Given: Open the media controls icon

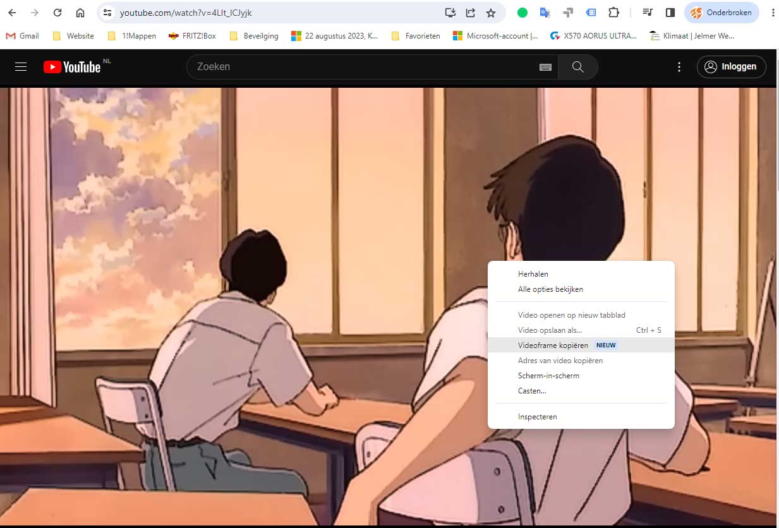Looking at the screenshot, I should click(x=648, y=13).
